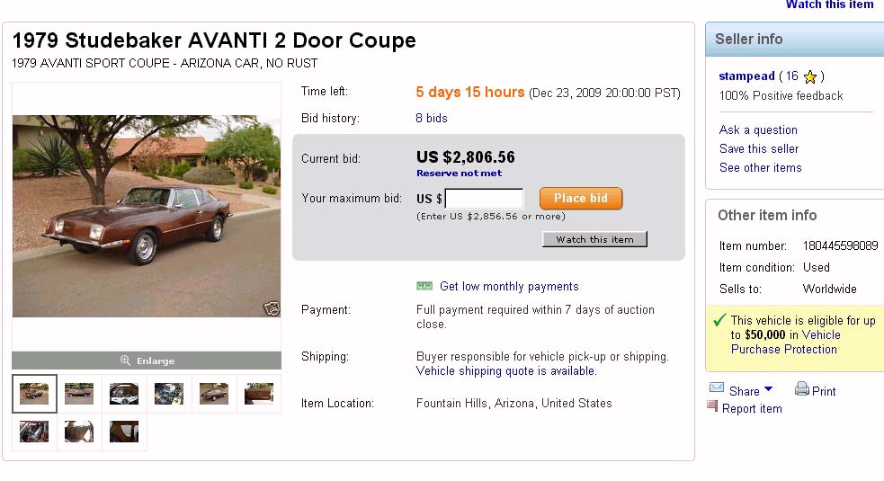The height and width of the screenshot is (481, 884).
Task: Click the Share envelope icon
Action: click(x=717, y=388)
